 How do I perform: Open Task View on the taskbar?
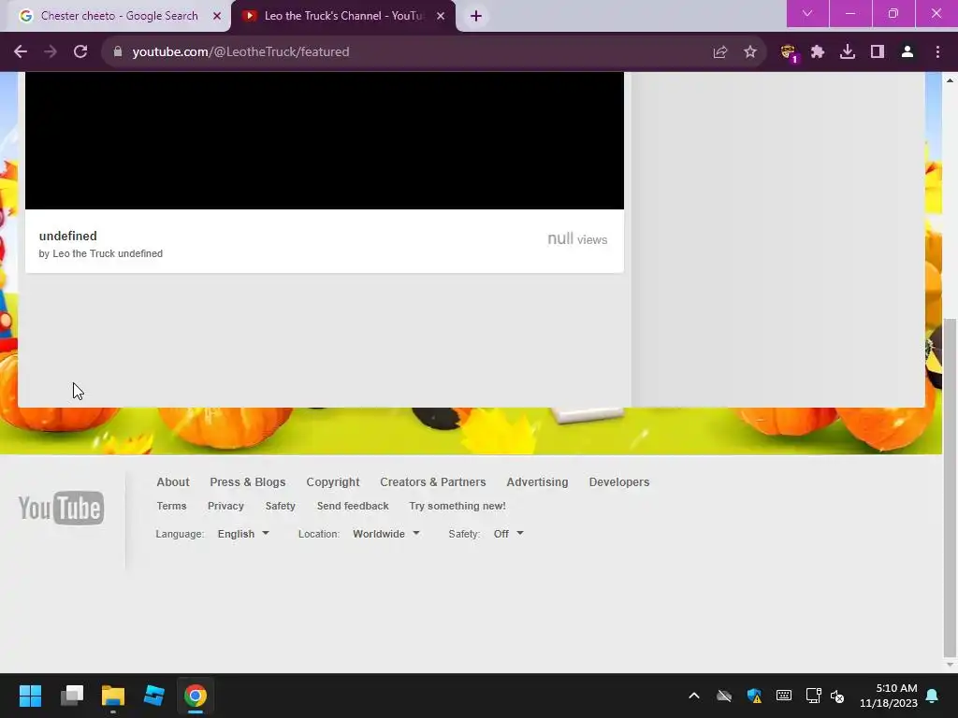coord(72,696)
